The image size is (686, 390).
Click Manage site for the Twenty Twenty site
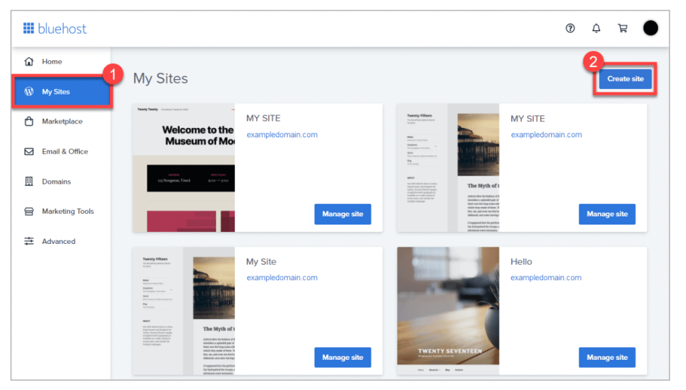click(343, 214)
